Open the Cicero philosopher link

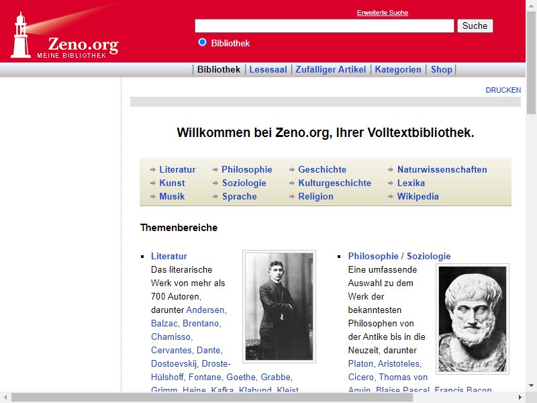[361, 377]
